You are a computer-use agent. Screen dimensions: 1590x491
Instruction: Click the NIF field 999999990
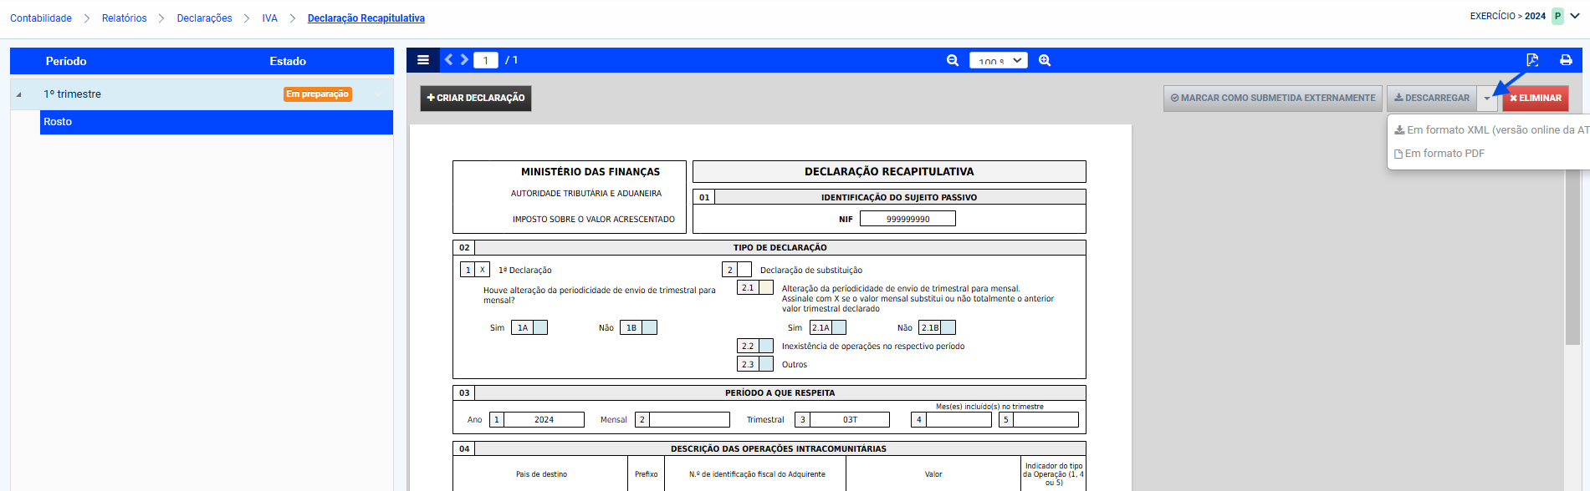click(x=907, y=219)
